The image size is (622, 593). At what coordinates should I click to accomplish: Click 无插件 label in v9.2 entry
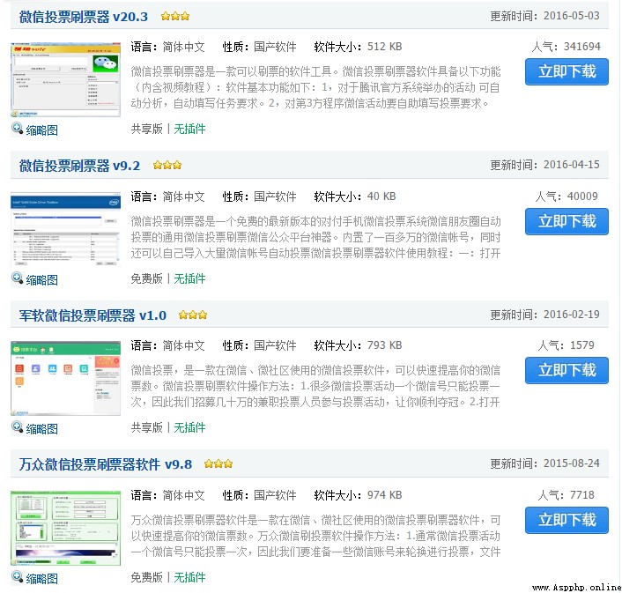click(x=189, y=278)
